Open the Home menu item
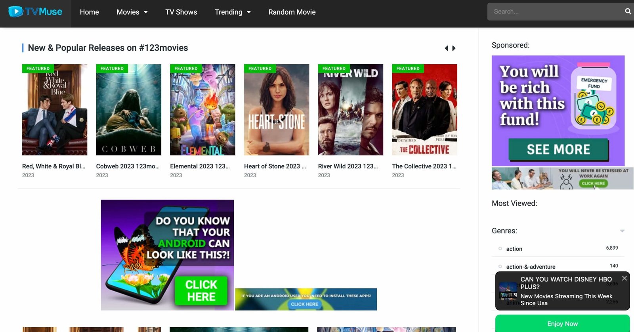This screenshot has height=332, width=634. coord(90,12)
